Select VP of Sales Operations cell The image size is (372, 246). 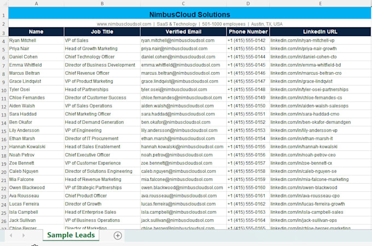tap(102, 106)
